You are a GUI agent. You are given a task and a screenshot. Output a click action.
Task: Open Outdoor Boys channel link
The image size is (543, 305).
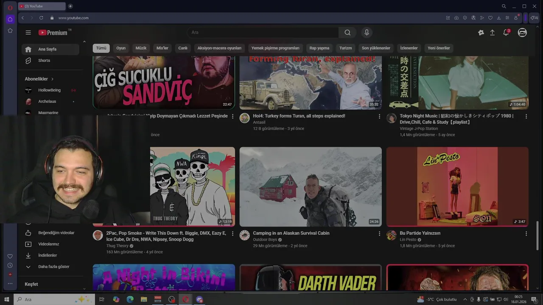[x=265, y=240]
